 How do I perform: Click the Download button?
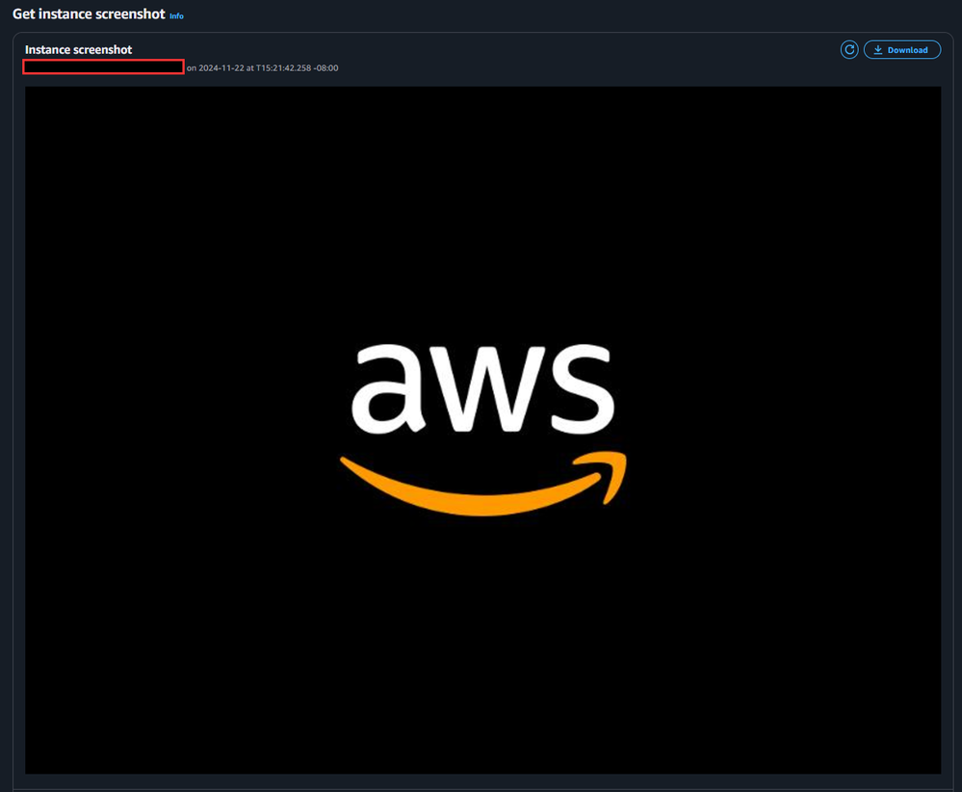(902, 50)
